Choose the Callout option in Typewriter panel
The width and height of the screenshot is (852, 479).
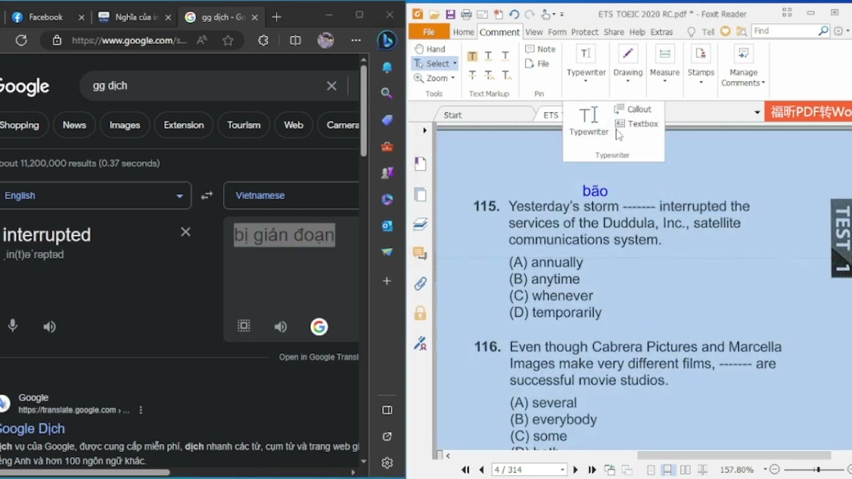(x=633, y=109)
